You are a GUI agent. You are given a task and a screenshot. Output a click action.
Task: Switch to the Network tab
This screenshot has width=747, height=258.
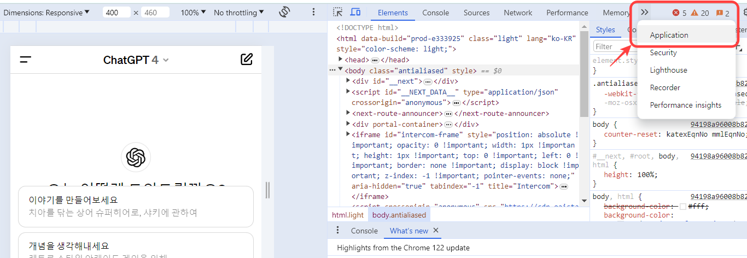518,13
